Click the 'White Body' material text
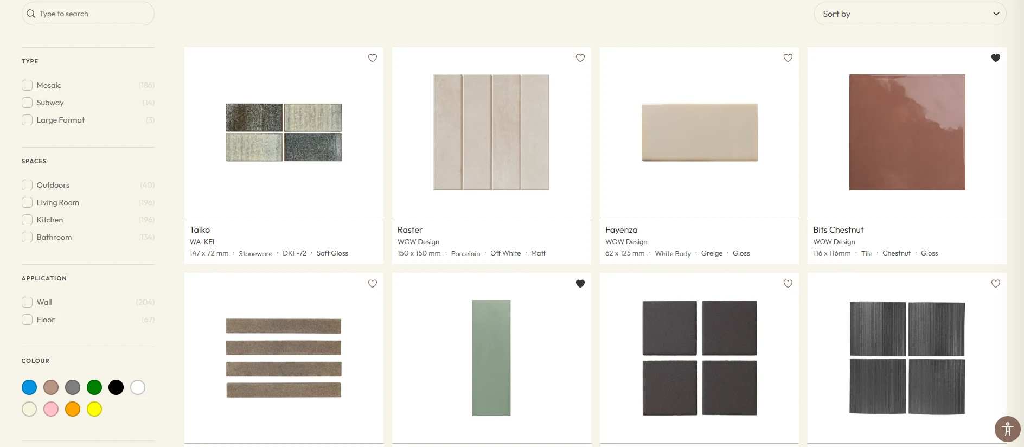This screenshot has height=447, width=1024. pos(673,253)
